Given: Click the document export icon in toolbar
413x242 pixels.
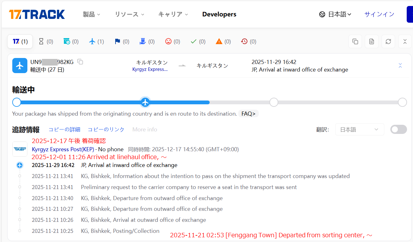Looking at the screenshot, I should pos(372,42).
